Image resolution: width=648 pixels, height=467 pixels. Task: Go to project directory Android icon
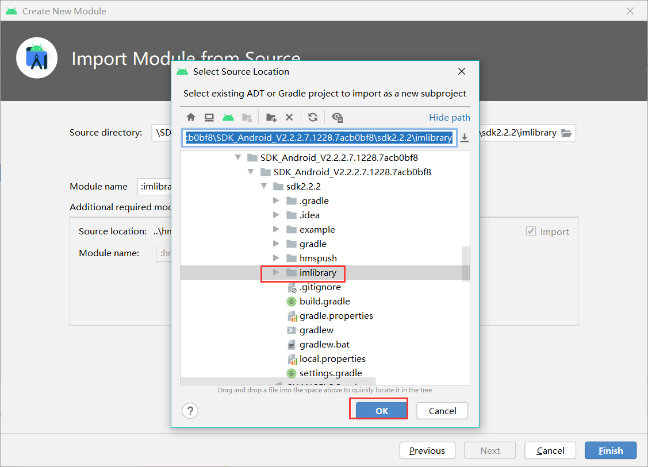point(228,117)
